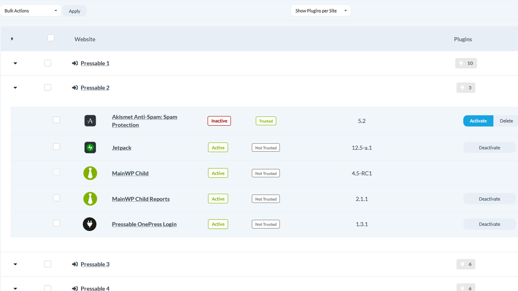Click the Trusted label for Akismet
The width and height of the screenshot is (518, 291).
click(x=266, y=121)
